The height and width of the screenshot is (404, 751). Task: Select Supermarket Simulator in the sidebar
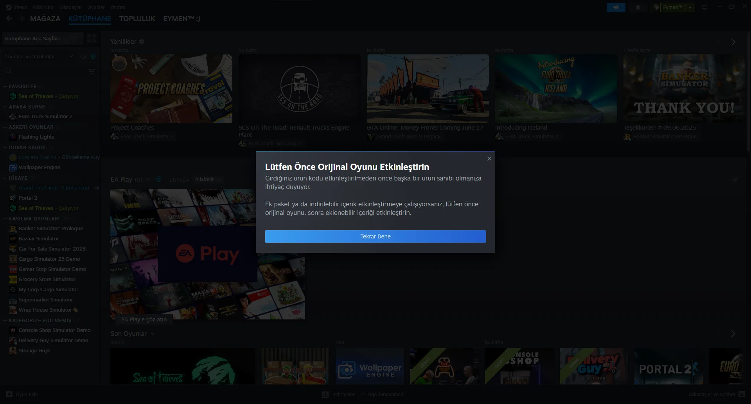[46, 300]
